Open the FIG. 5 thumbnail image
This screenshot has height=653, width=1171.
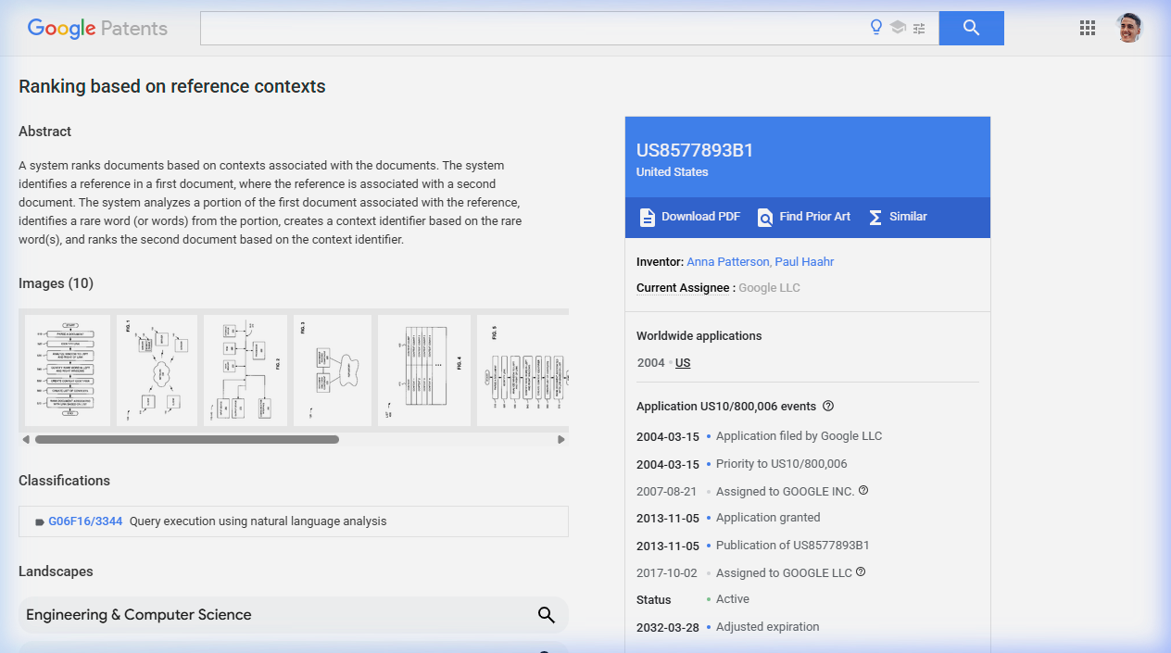click(x=523, y=370)
